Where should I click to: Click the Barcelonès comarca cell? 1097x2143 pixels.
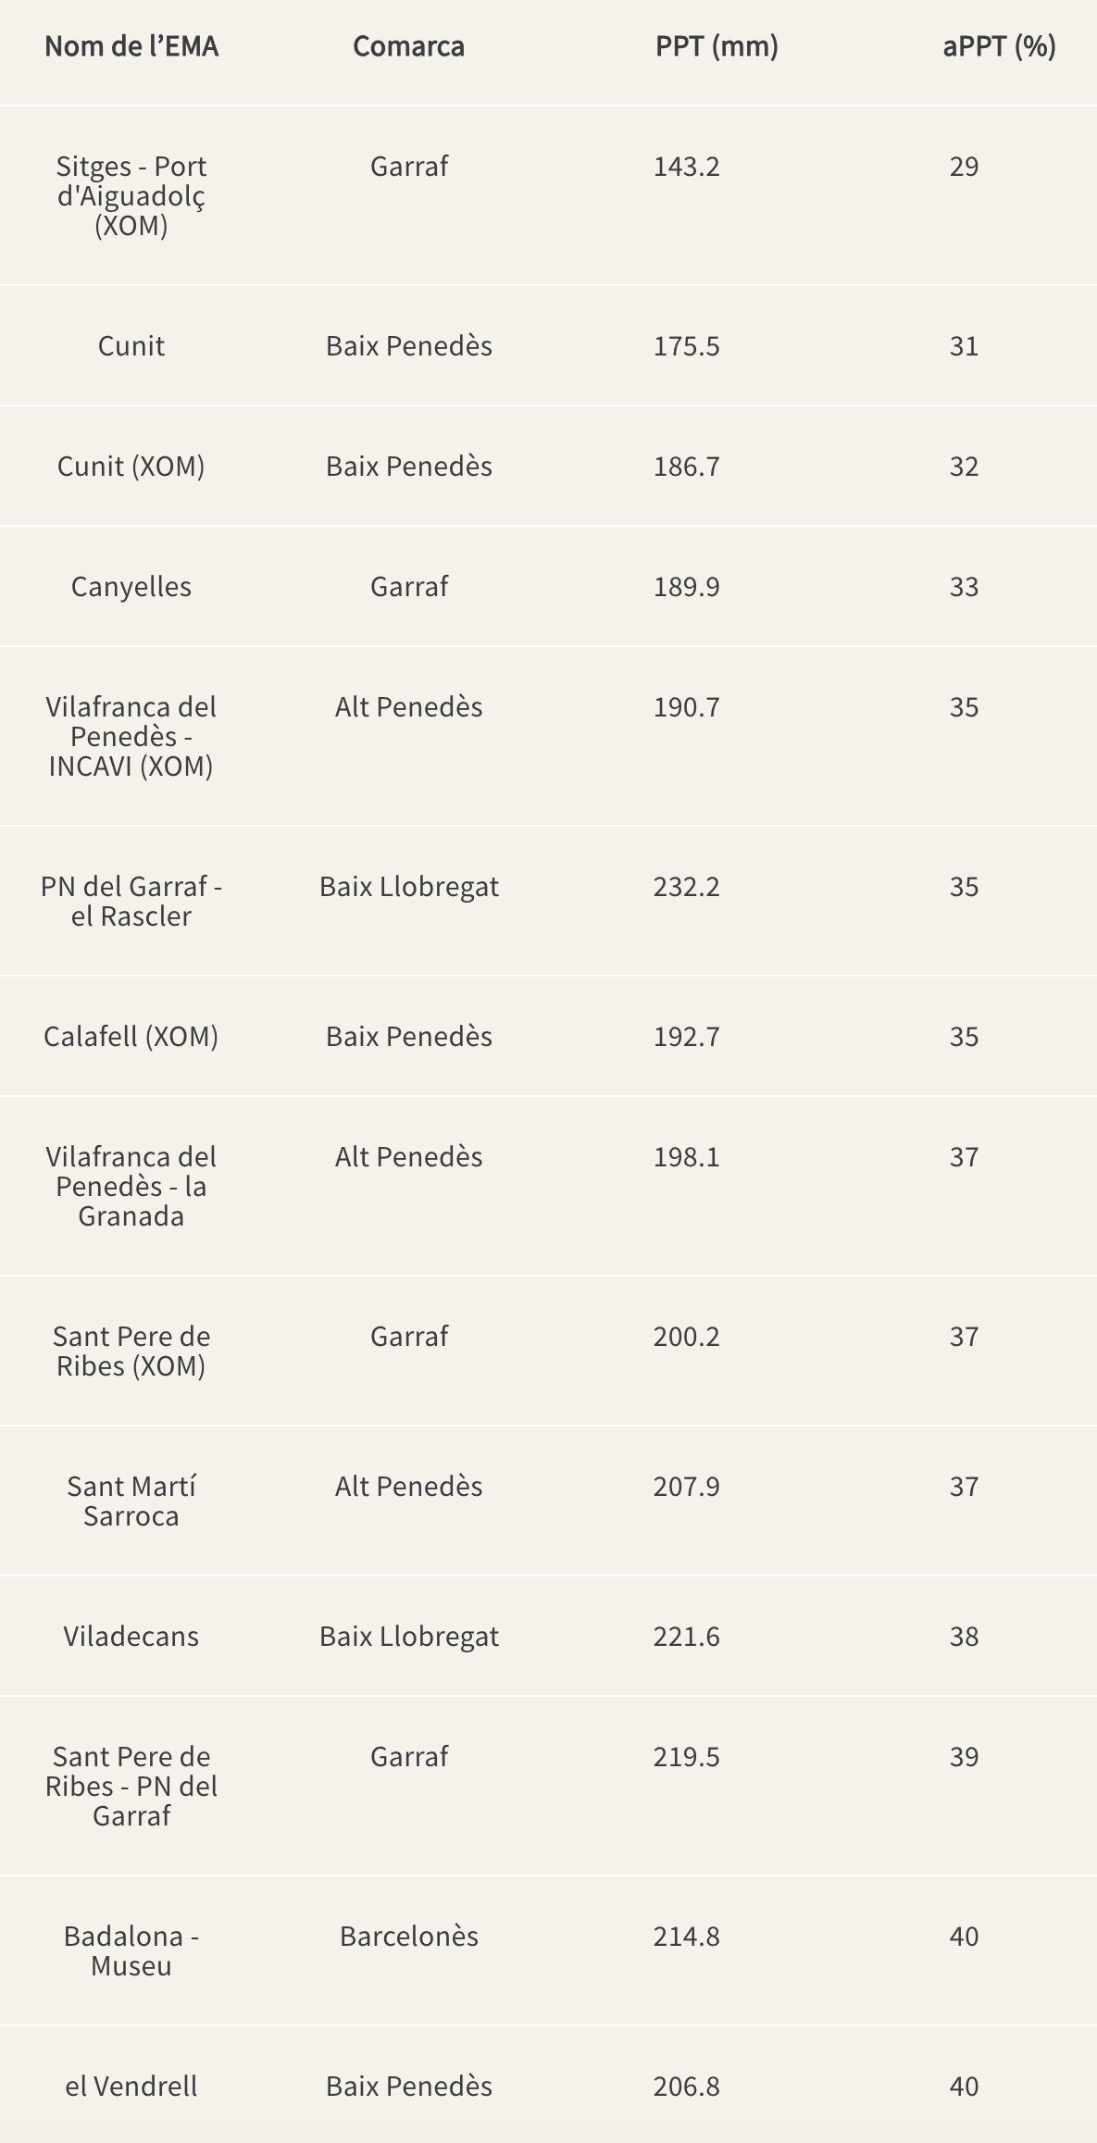[x=408, y=1937]
